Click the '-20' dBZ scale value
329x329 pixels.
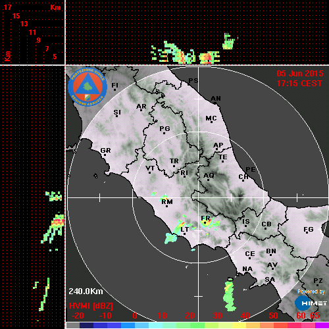(78, 316)
